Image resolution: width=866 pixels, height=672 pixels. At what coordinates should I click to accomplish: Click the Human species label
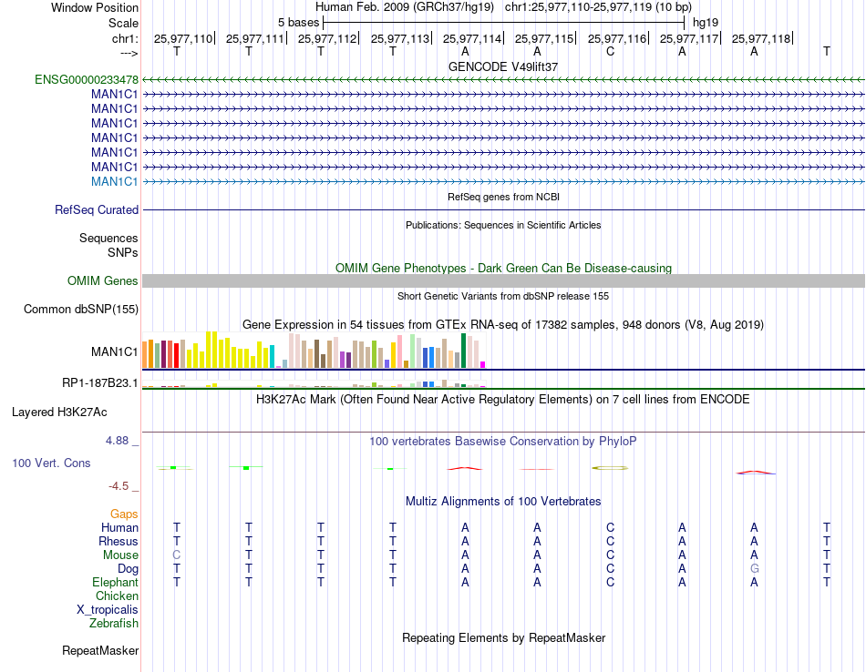pos(119,528)
